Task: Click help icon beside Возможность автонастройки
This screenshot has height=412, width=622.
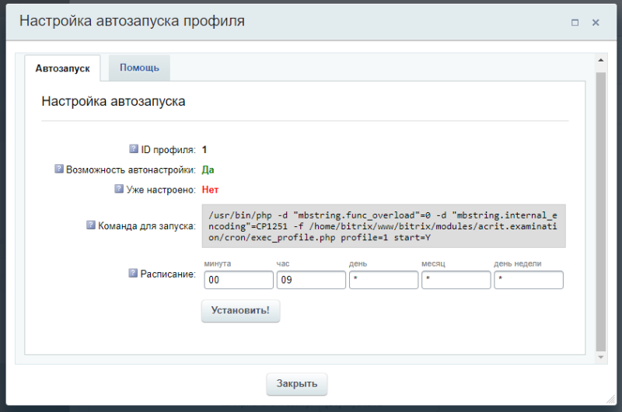Action: (58, 169)
